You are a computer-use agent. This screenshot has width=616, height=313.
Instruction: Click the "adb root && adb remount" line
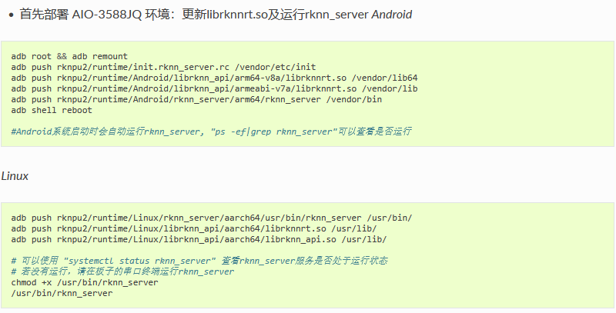point(69,56)
